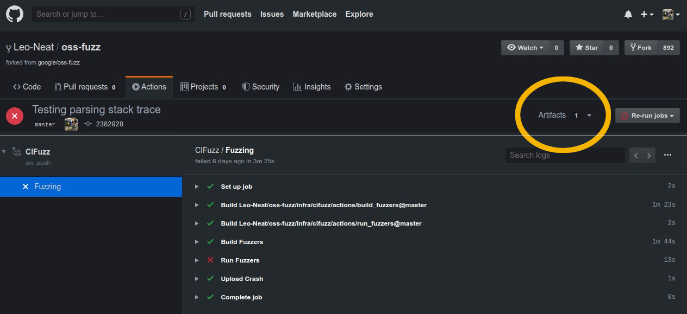This screenshot has width=687, height=314.
Task: Switch to the Insights tab
Action: 312,87
